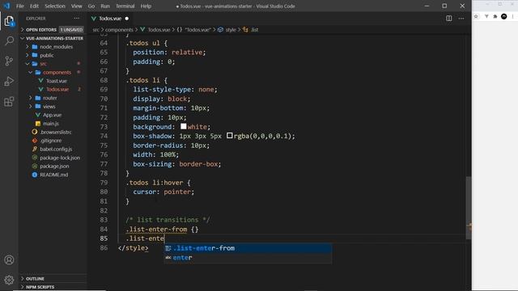Open the Help menu
Image resolution: width=518 pixels, height=291 pixels.
click(x=146, y=6)
